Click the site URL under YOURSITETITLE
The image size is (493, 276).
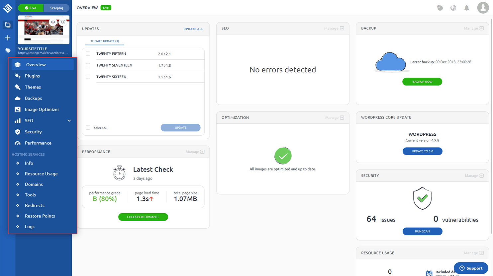(43, 53)
